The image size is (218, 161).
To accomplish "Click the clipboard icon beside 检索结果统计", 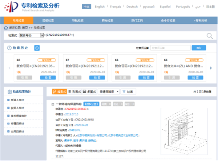I will [x=9, y=91].
